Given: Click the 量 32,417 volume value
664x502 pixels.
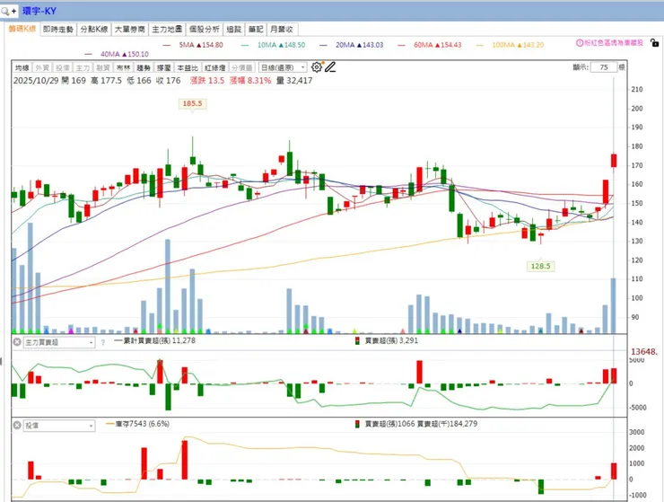Looking at the screenshot, I should pos(294,81).
